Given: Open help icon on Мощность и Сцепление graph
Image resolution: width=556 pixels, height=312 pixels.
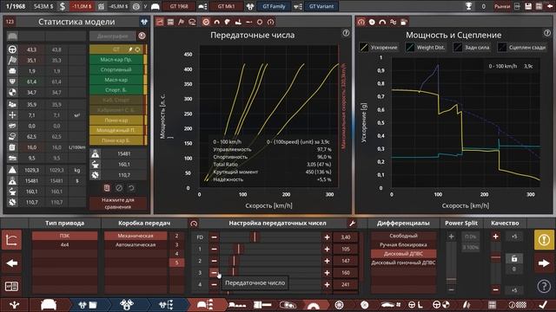Looking at the screenshot, I should (547, 33).
